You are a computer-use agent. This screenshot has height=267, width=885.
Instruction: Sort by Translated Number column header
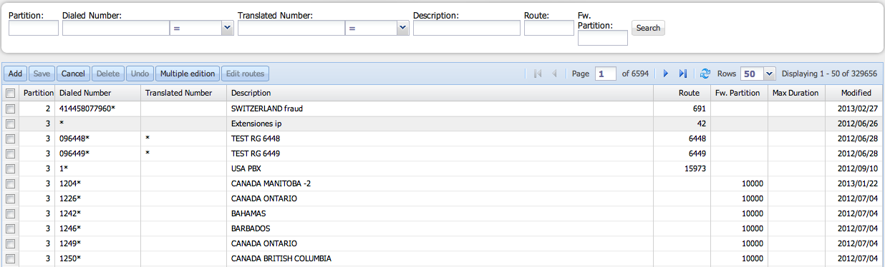click(184, 93)
